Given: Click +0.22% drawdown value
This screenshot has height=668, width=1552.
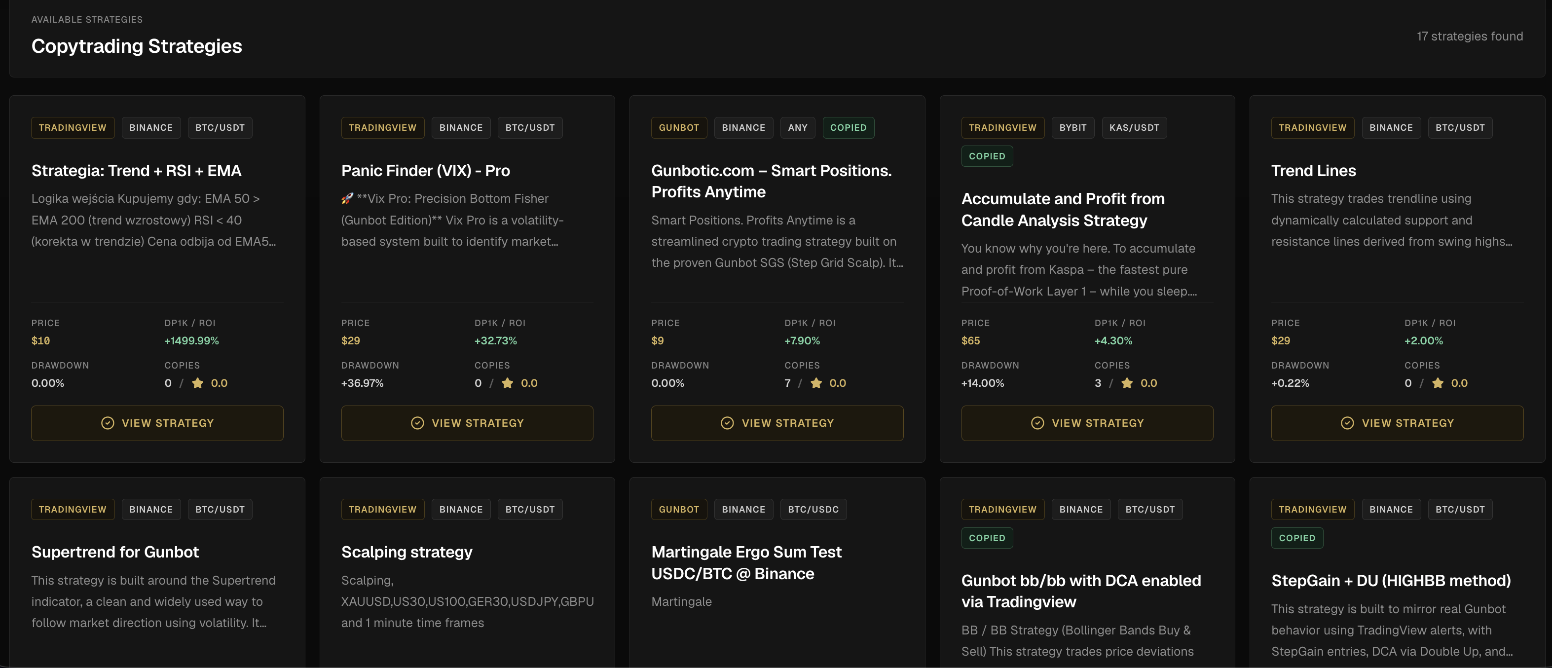Looking at the screenshot, I should [x=1290, y=383].
